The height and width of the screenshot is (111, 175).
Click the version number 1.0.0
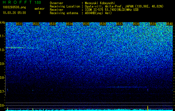(x=38, y=2)
